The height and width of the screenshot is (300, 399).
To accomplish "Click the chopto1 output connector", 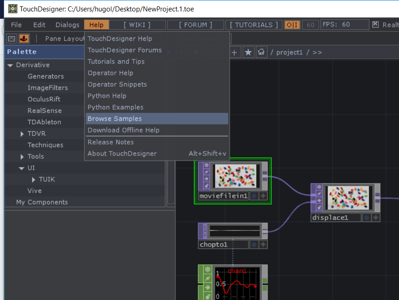I will (265, 231).
